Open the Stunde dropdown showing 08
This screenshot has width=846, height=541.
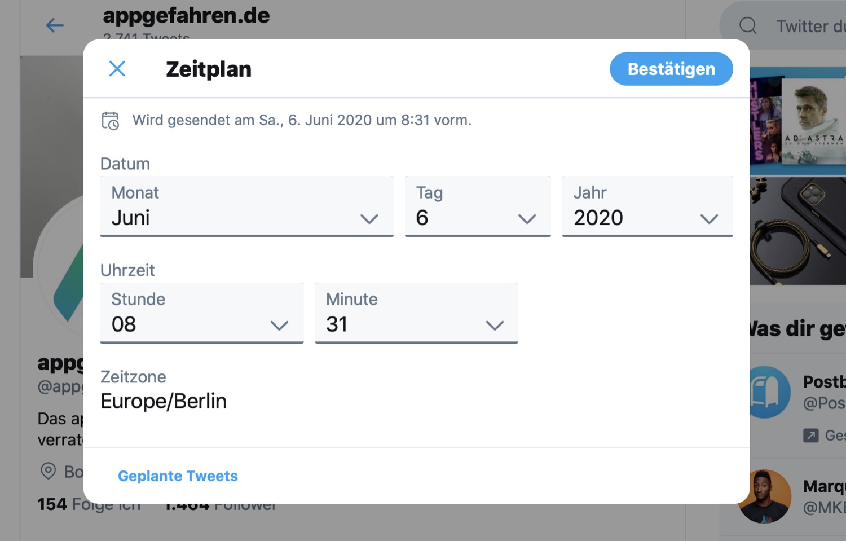click(201, 313)
